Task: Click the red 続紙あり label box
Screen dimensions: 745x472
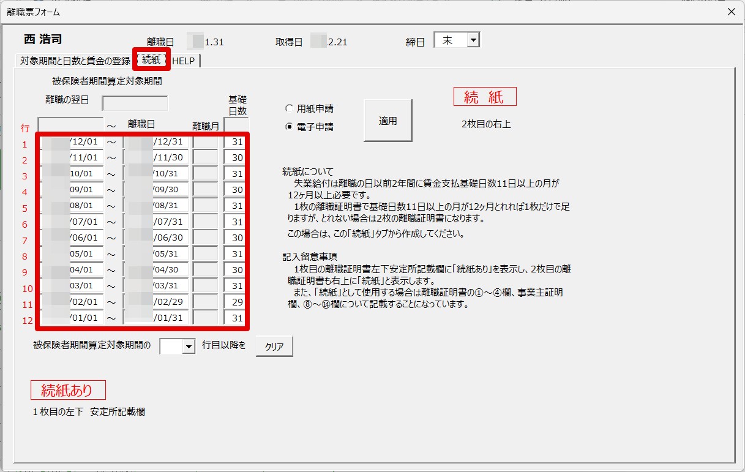Action: pyautogui.click(x=68, y=390)
